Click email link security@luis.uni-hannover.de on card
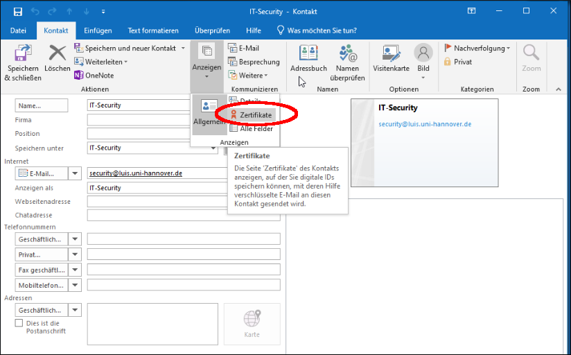571x355 pixels. click(425, 124)
